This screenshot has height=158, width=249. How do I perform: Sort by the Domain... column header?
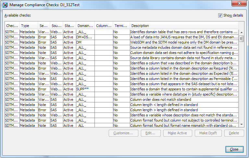click(85, 26)
